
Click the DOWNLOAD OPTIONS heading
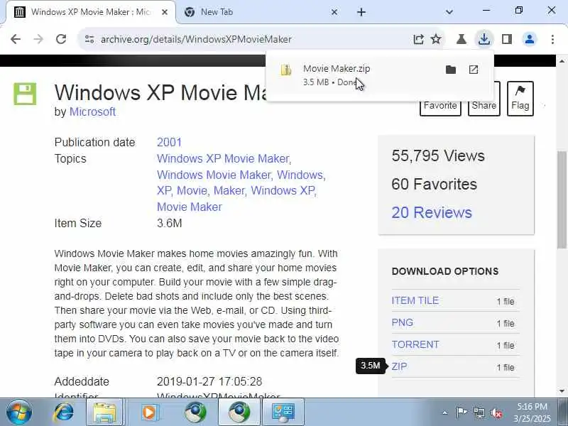(445, 271)
